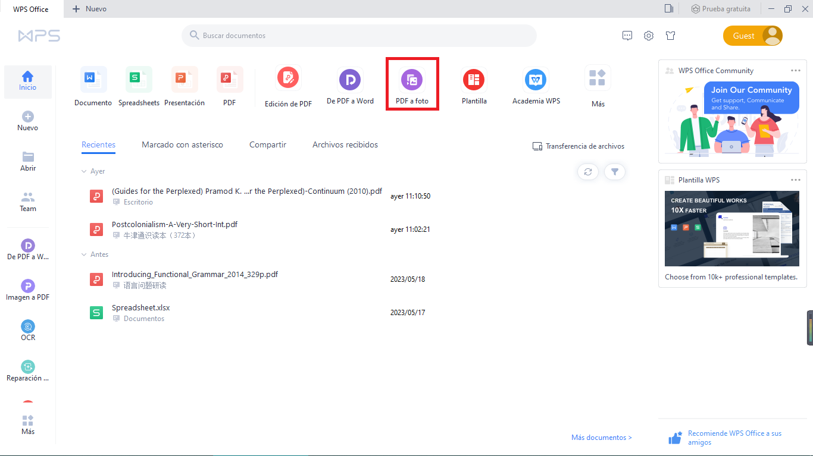The image size is (813, 456).
Task: Click the settings gear icon
Action: tap(649, 36)
